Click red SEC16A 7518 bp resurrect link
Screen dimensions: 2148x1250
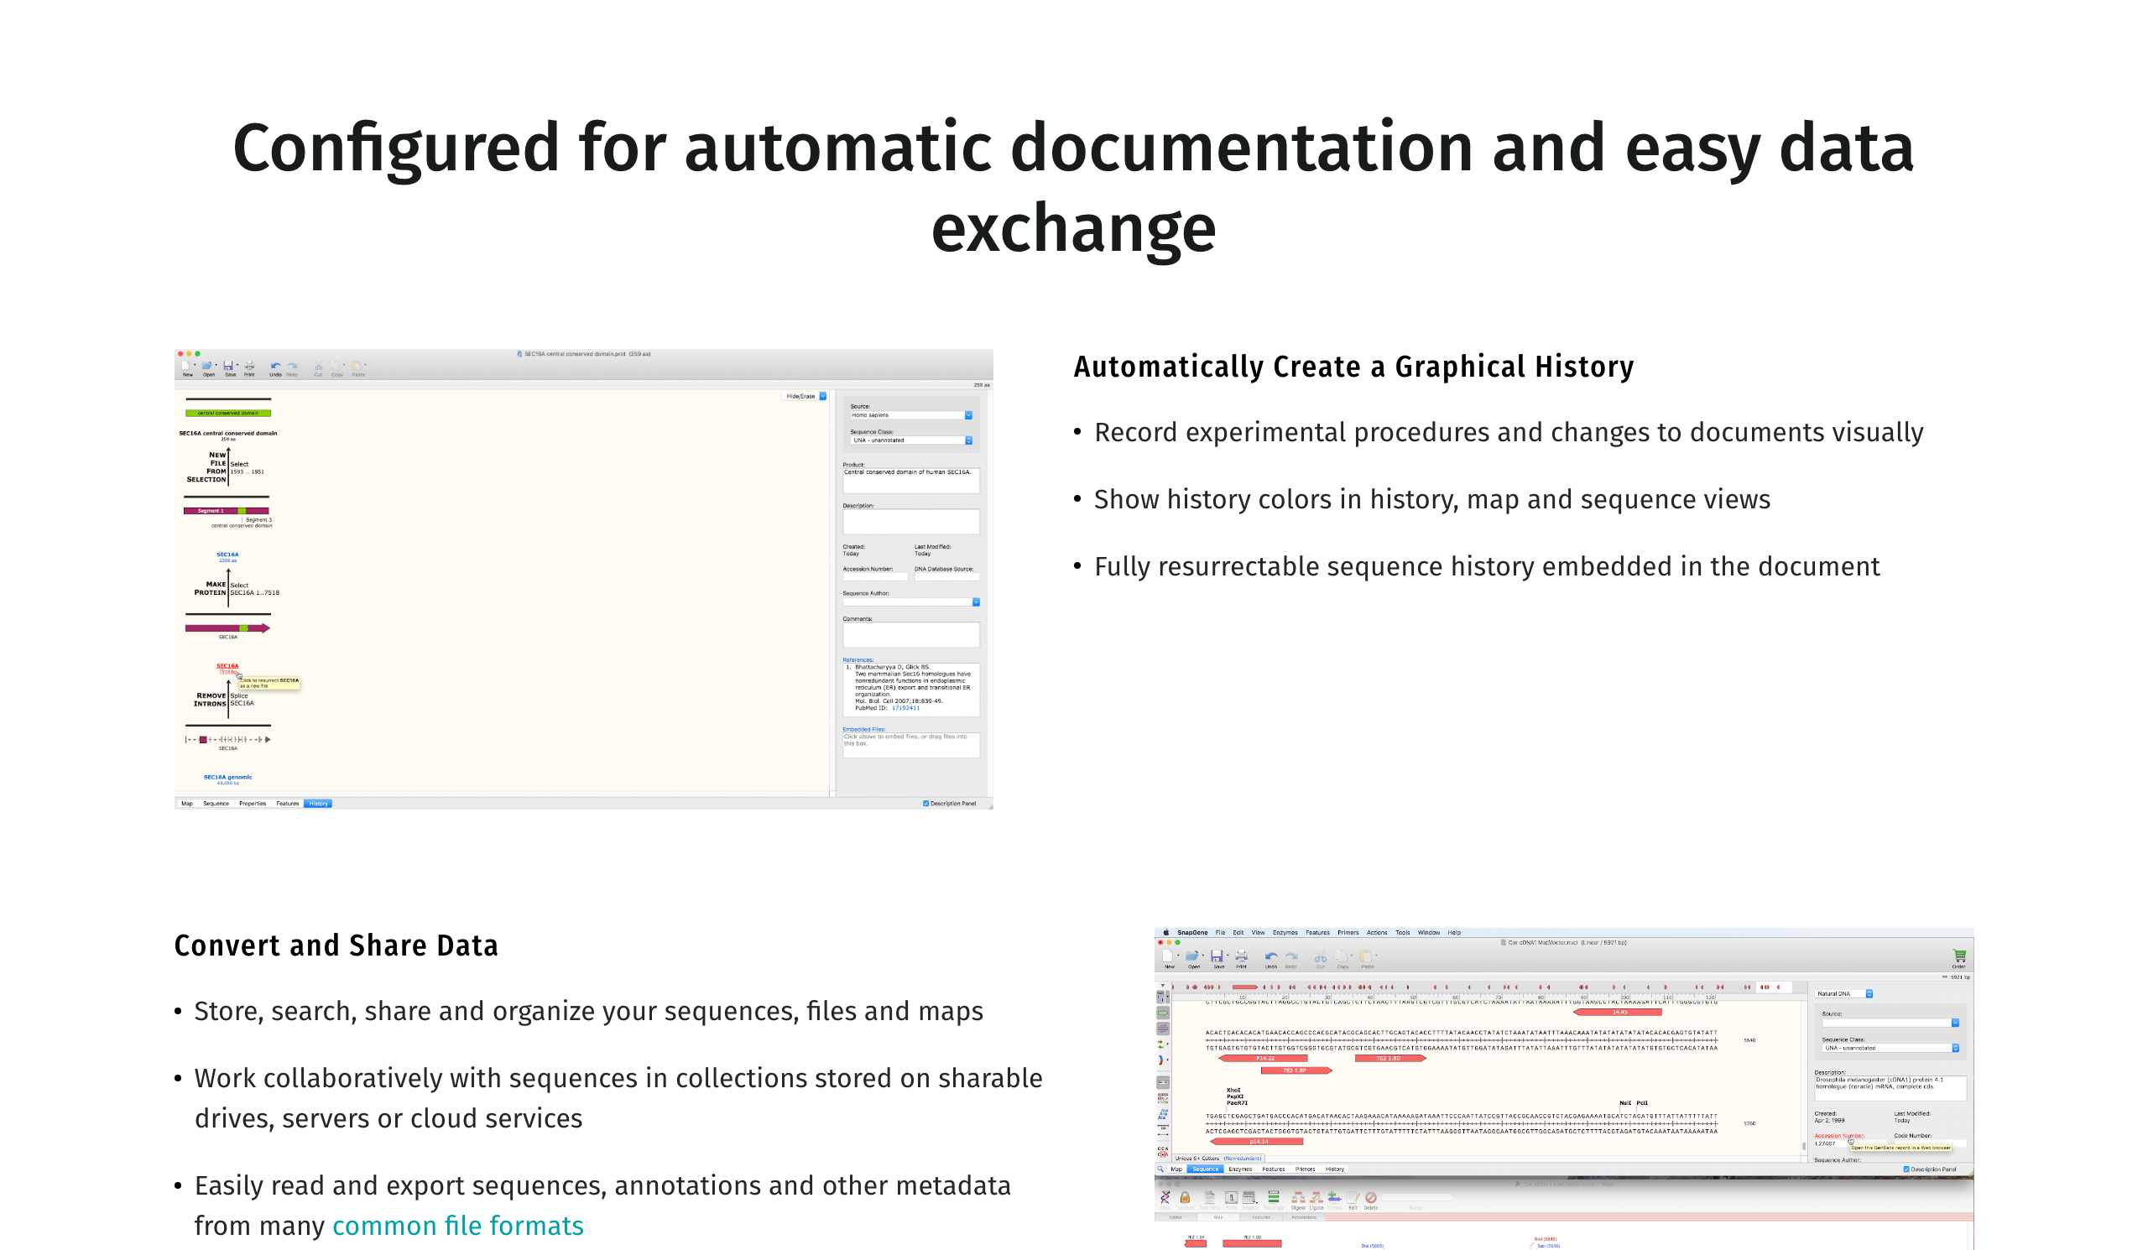point(227,669)
